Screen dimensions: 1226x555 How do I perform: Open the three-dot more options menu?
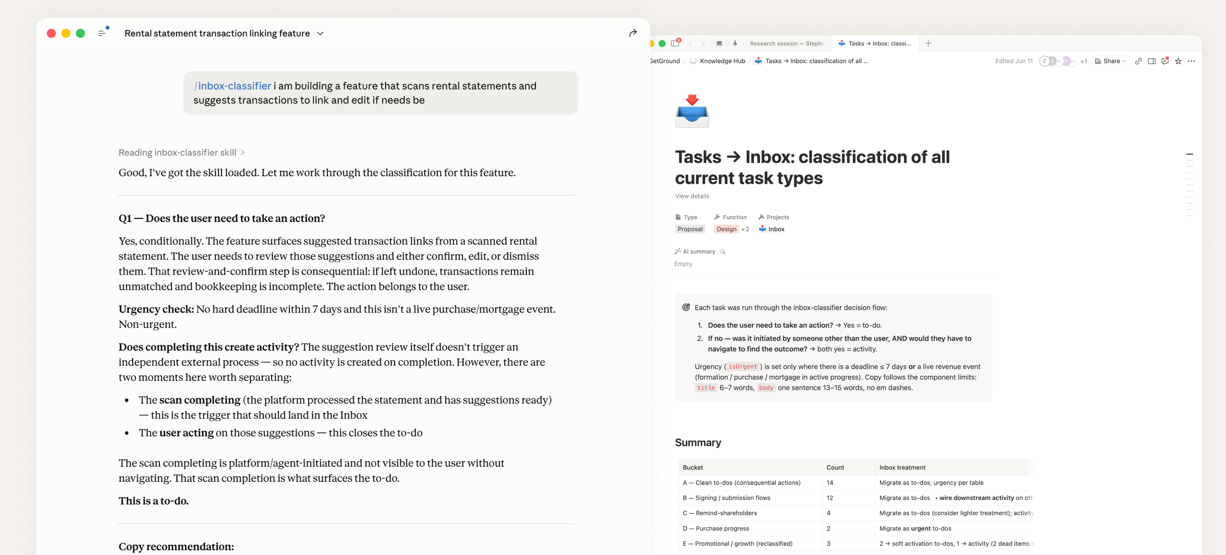1192,61
